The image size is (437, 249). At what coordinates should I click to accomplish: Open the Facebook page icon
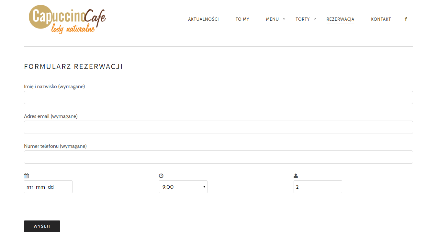[x=406, y=19]
